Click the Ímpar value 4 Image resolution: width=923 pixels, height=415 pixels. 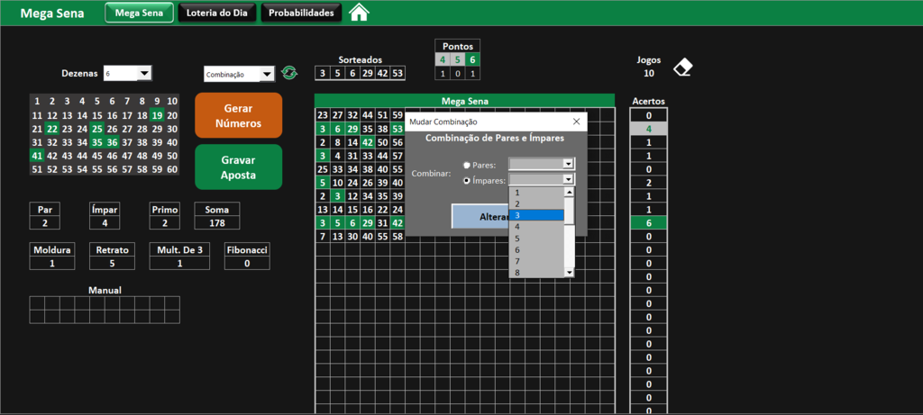(105, 222)
